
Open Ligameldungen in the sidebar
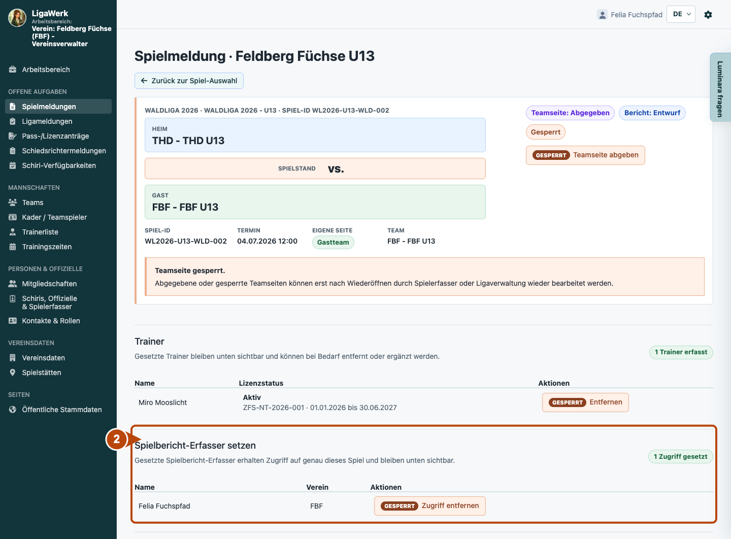pyautogui.click(x=58, y=121)
